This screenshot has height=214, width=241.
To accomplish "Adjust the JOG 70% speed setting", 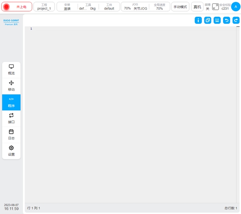I will click(135, 7).
